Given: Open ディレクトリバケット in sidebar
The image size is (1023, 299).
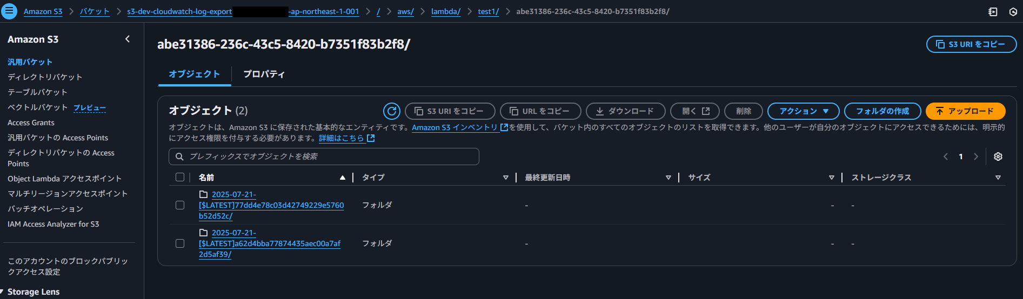Looking at the screenshot, I should tap(45, 77).
